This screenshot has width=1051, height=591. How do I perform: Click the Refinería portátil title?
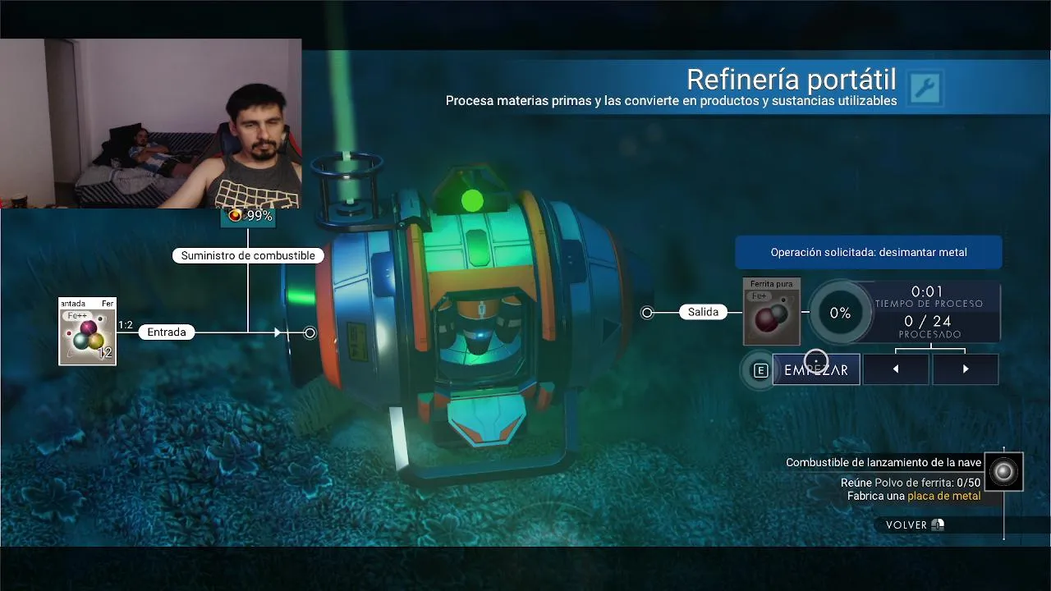point(792,80)
